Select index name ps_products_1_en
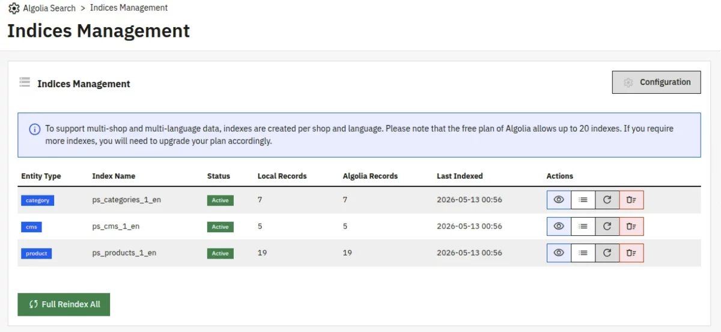The width and height of the screenshot is (721, 332). click(124, 253)
